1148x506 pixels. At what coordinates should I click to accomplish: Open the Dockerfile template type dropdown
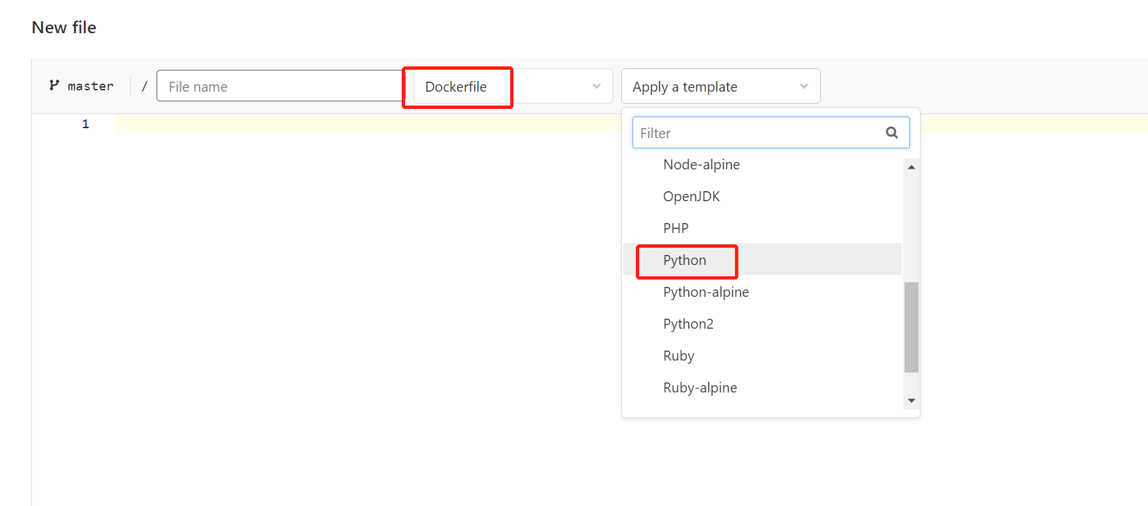pos(513,86)
